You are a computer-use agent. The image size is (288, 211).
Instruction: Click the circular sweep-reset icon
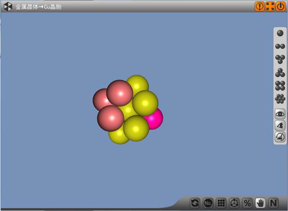(280, 137)
